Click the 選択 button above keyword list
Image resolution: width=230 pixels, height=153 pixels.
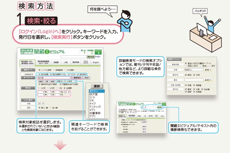(x=97, y=86)
